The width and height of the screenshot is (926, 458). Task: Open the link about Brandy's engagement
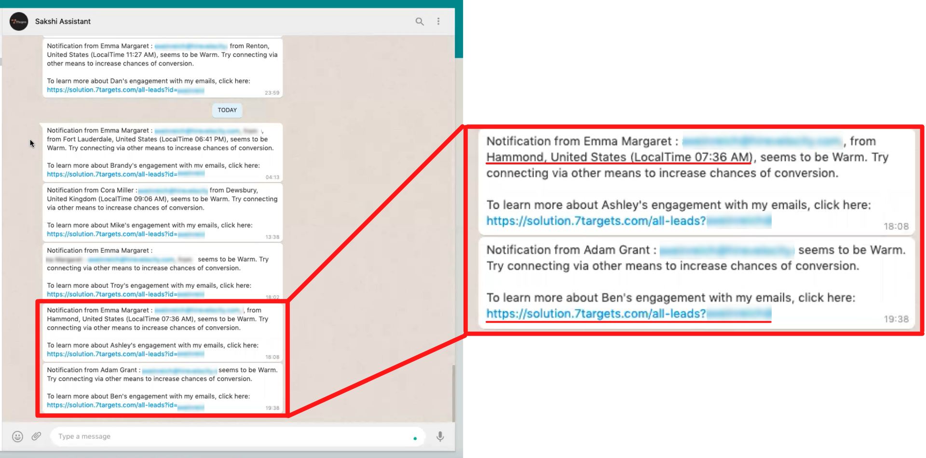pyautogui.click(x=112, y=175)
